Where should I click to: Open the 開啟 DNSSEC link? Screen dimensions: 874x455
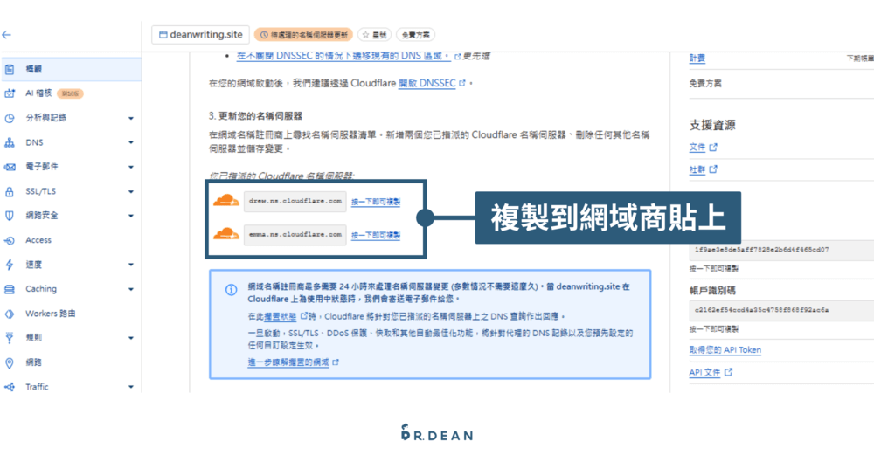pos(427,84)
